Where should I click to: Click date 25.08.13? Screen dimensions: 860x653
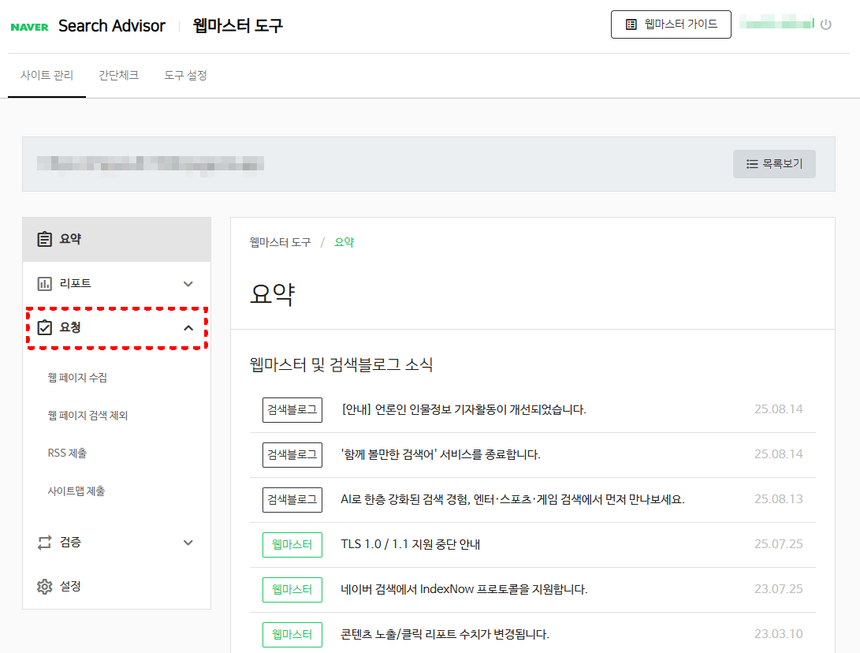tap(778, 498)
